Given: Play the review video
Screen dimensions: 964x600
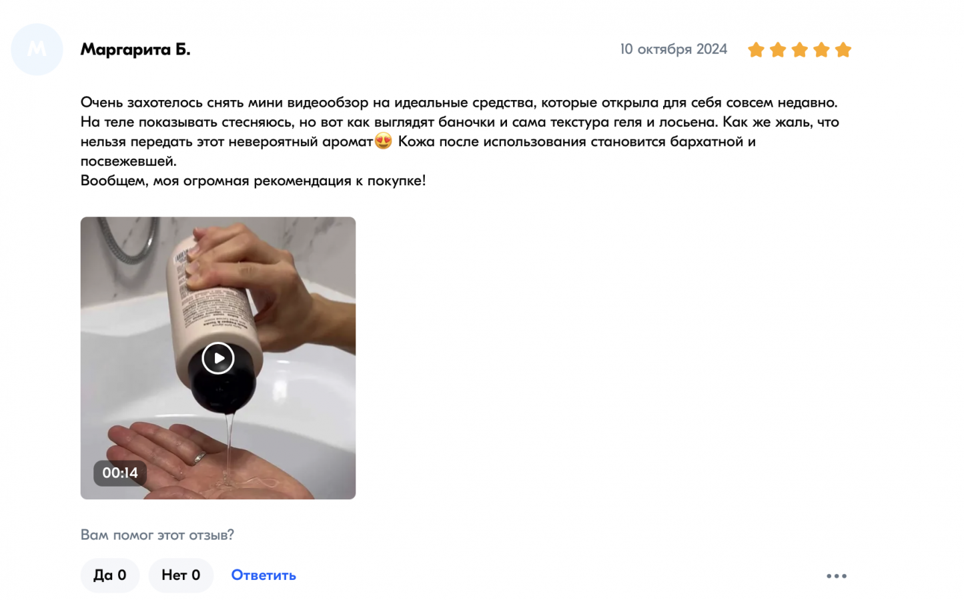Looking at the screenshot, I should [218, 358].
